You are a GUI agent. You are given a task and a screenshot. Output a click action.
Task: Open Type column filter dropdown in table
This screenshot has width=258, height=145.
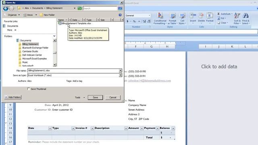pyautogui.click(x=73, y=128)
